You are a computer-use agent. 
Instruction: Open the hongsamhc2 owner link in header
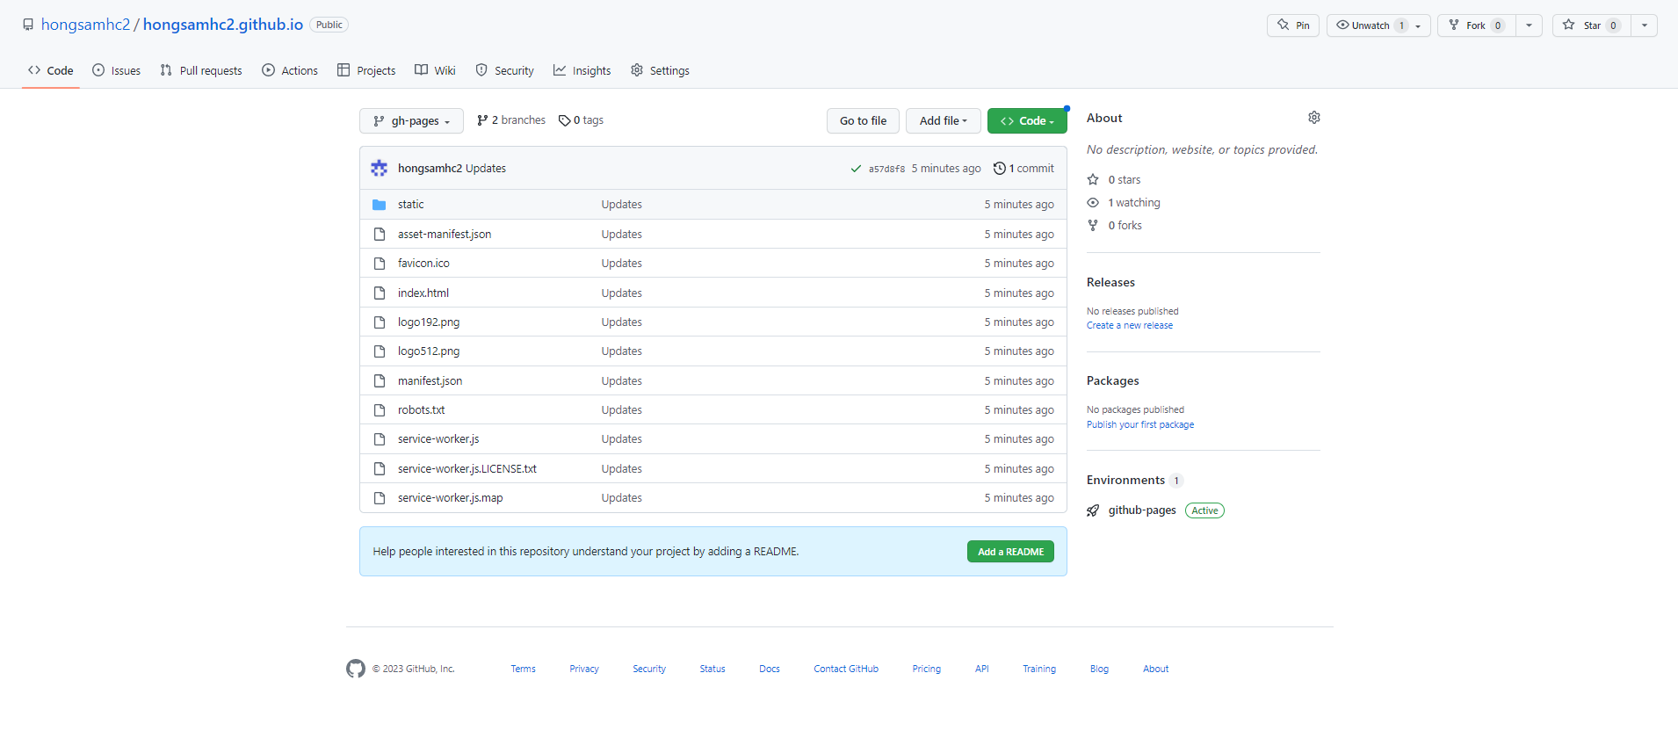(85, 25)
